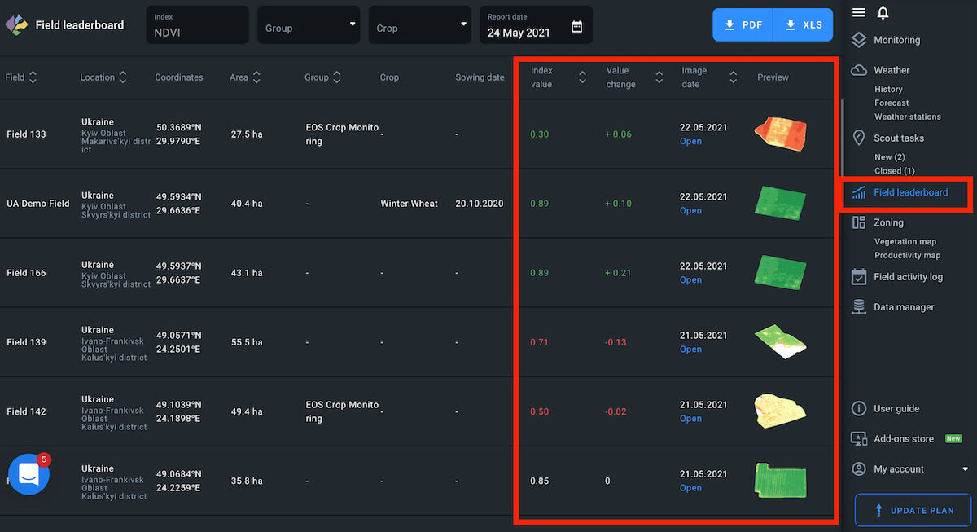This screenshot has width=977, height=532.
Task: Sort table by Value change column
Action: [x=659, y=77]
